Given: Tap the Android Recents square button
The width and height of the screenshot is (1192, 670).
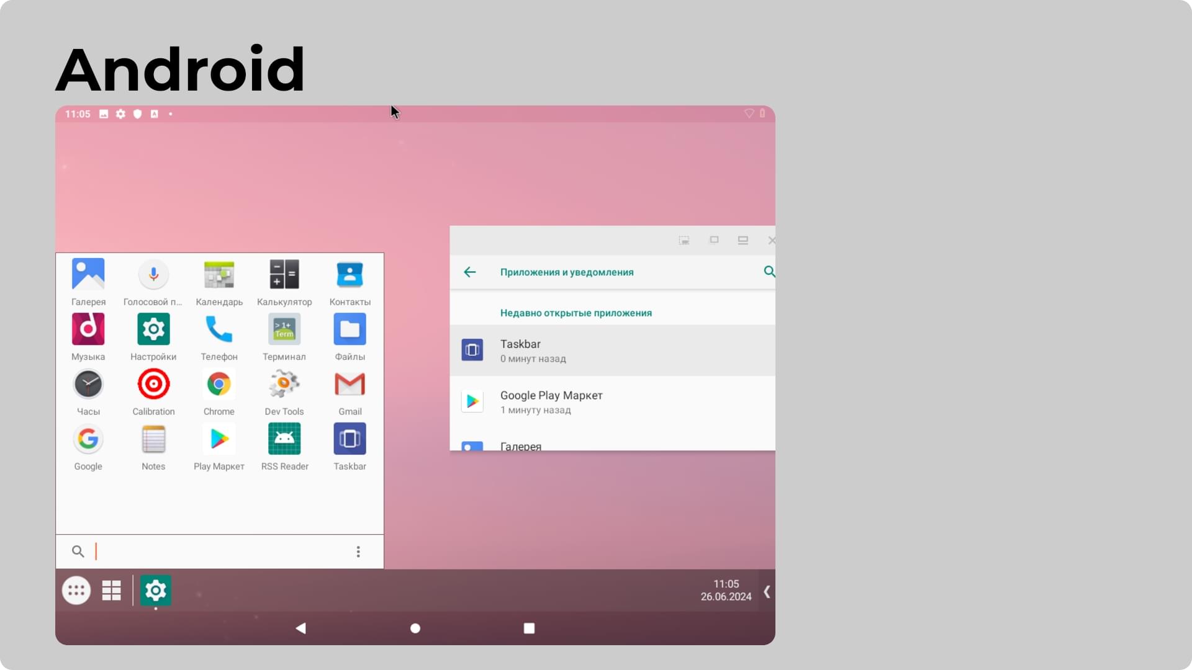Looking at the screenshot, I should [x=529, y=628].
